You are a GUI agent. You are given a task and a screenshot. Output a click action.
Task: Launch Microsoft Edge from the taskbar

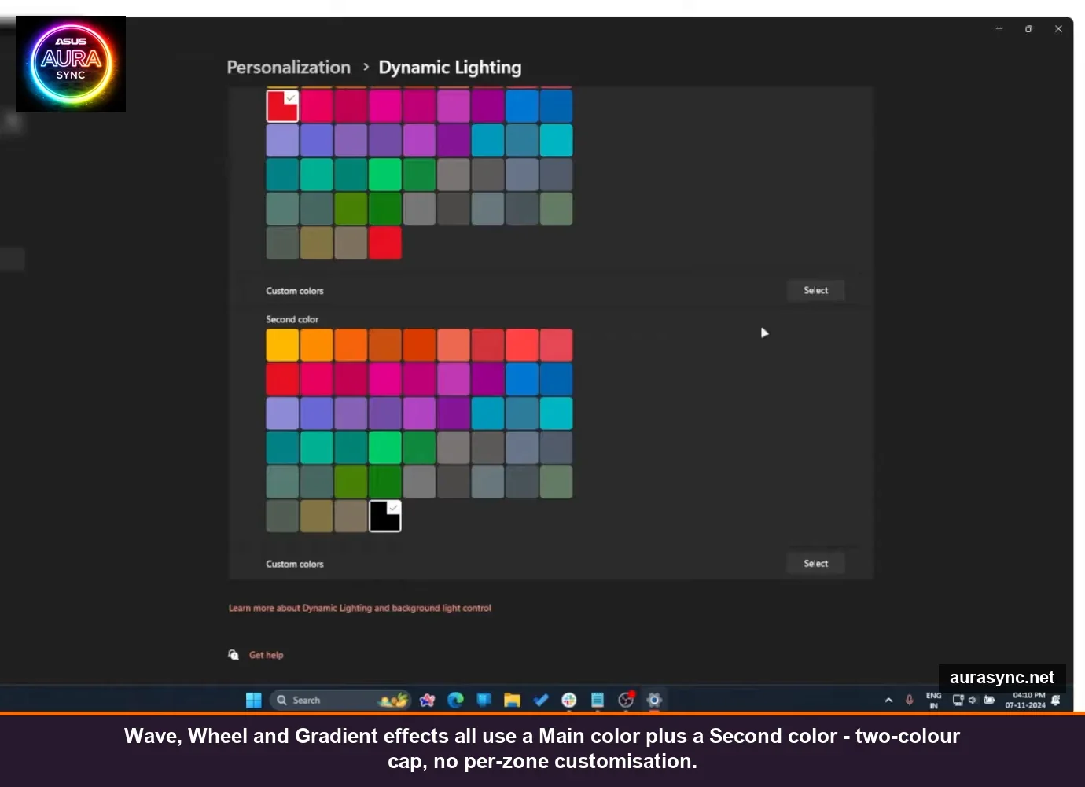(x=454, y=700)
